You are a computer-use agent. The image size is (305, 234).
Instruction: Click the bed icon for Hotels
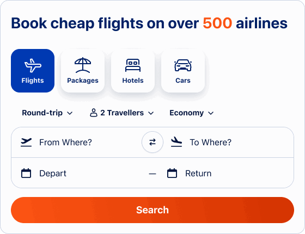pos(133,65)
